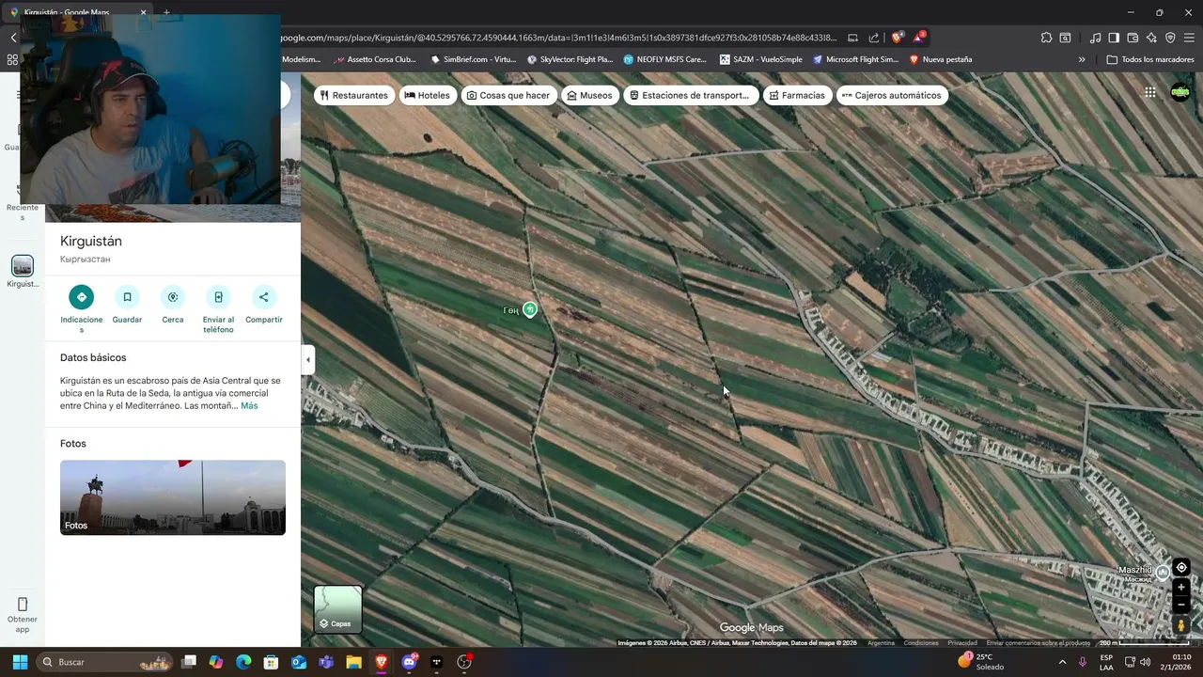Viewport: 1203px width, 677px height.
Task: Open Brave Rewards triangle icon
Action: pyautogui.click(x=919, y=38)
